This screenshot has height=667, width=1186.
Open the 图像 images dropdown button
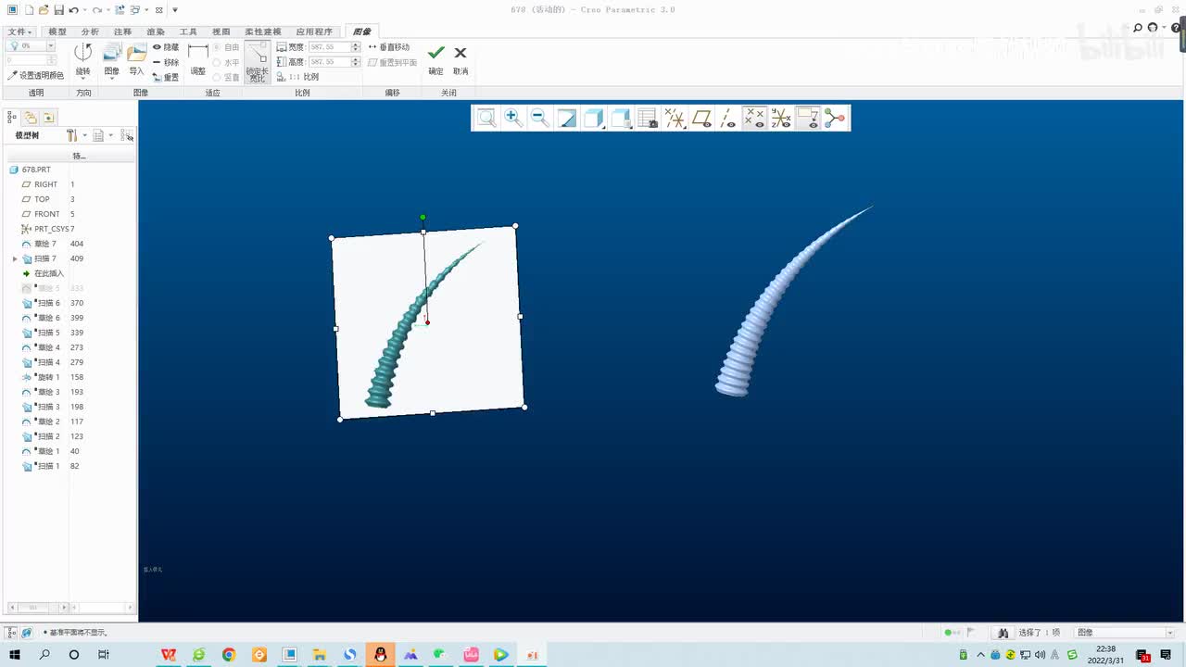pyautogui.click(x=111, y=61)
